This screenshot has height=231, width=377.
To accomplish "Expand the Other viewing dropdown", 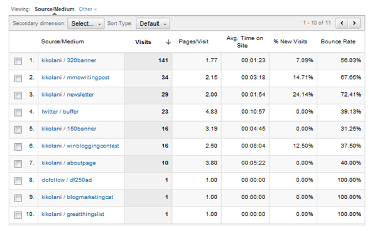I will coord(88,9).
